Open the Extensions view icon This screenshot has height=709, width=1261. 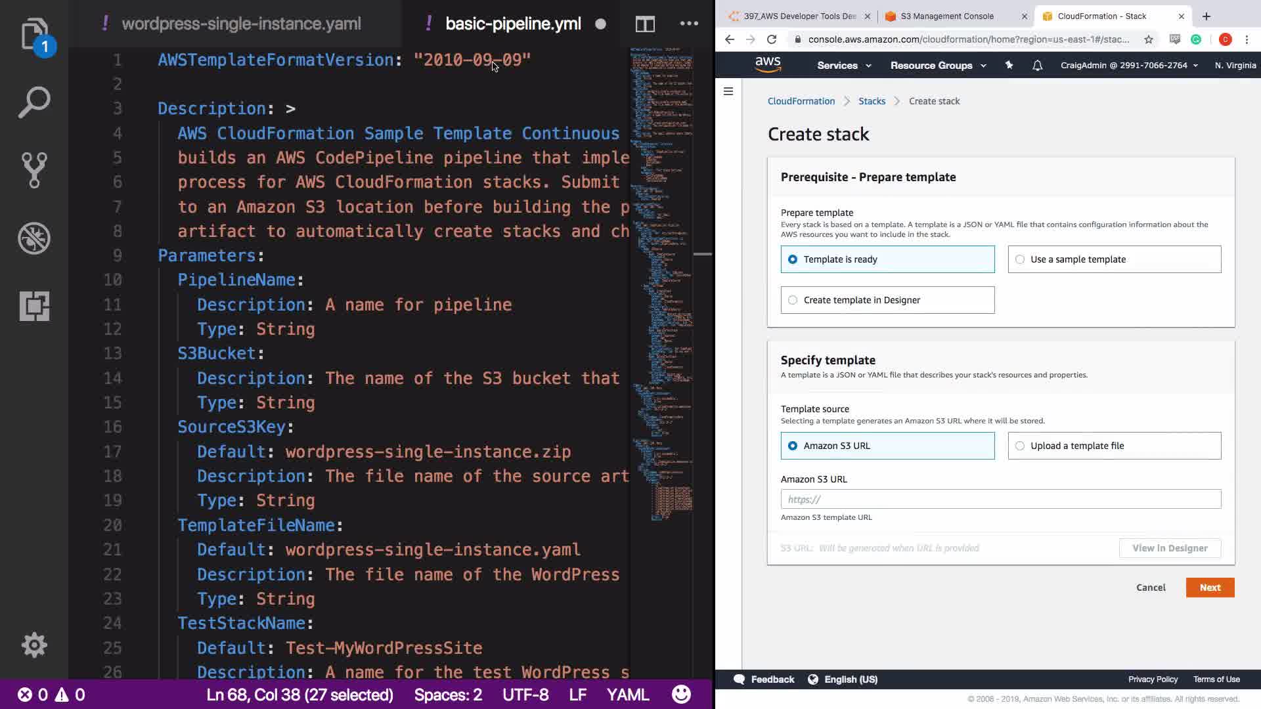pyautogui.click(x=34, y=306)
